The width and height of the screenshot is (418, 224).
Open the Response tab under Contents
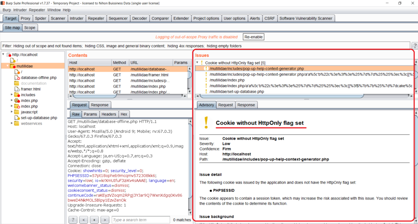click(100, 105)
